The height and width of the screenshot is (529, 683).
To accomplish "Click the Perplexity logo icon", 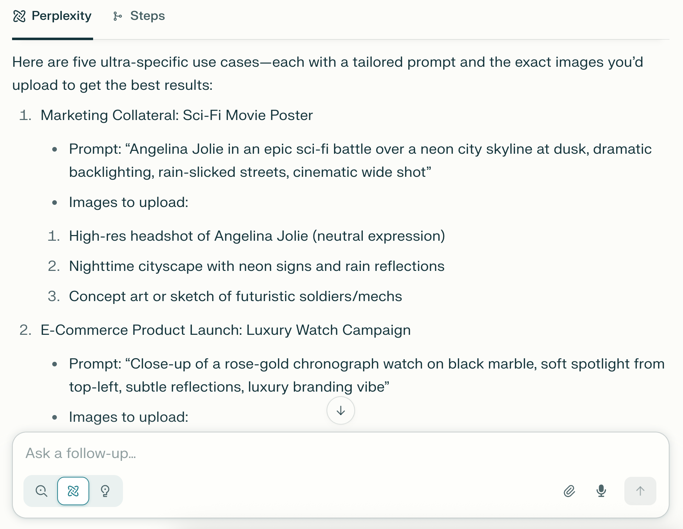I will (20, 16).
